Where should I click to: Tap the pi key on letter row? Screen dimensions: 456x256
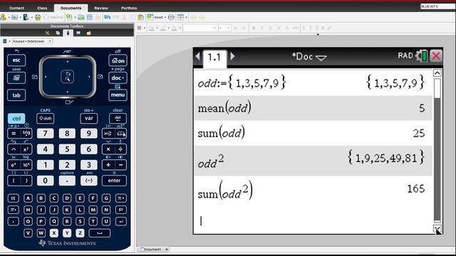click(13, 210)
